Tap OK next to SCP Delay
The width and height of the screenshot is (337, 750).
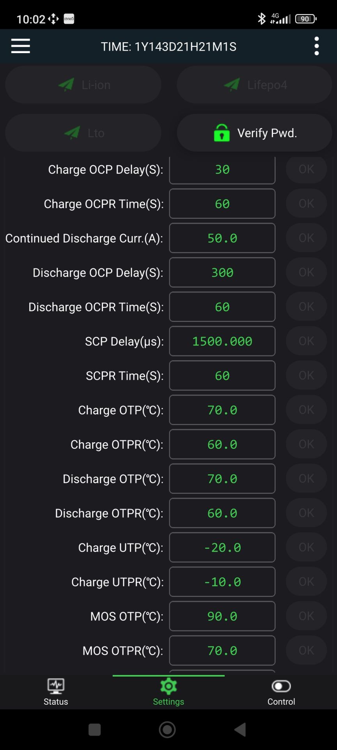[307, 341]
